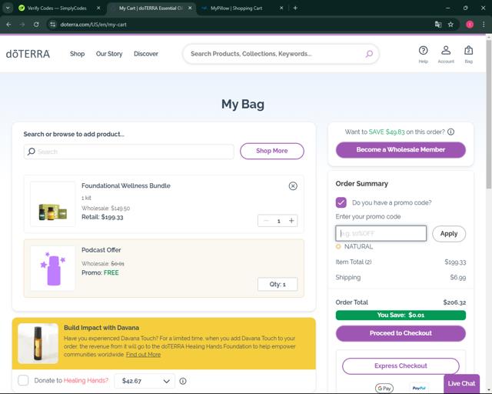Check the Donate to Healing Hands box

click(x=23, y=380)
